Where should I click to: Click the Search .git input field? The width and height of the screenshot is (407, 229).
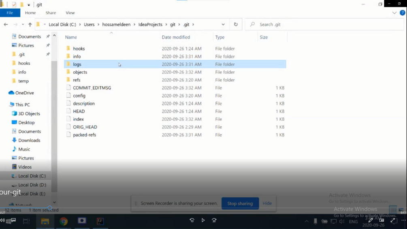tap(324, 24)
